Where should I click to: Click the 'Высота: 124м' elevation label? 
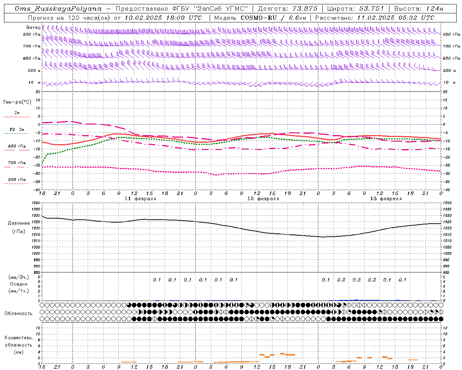[x=419, y=9]
